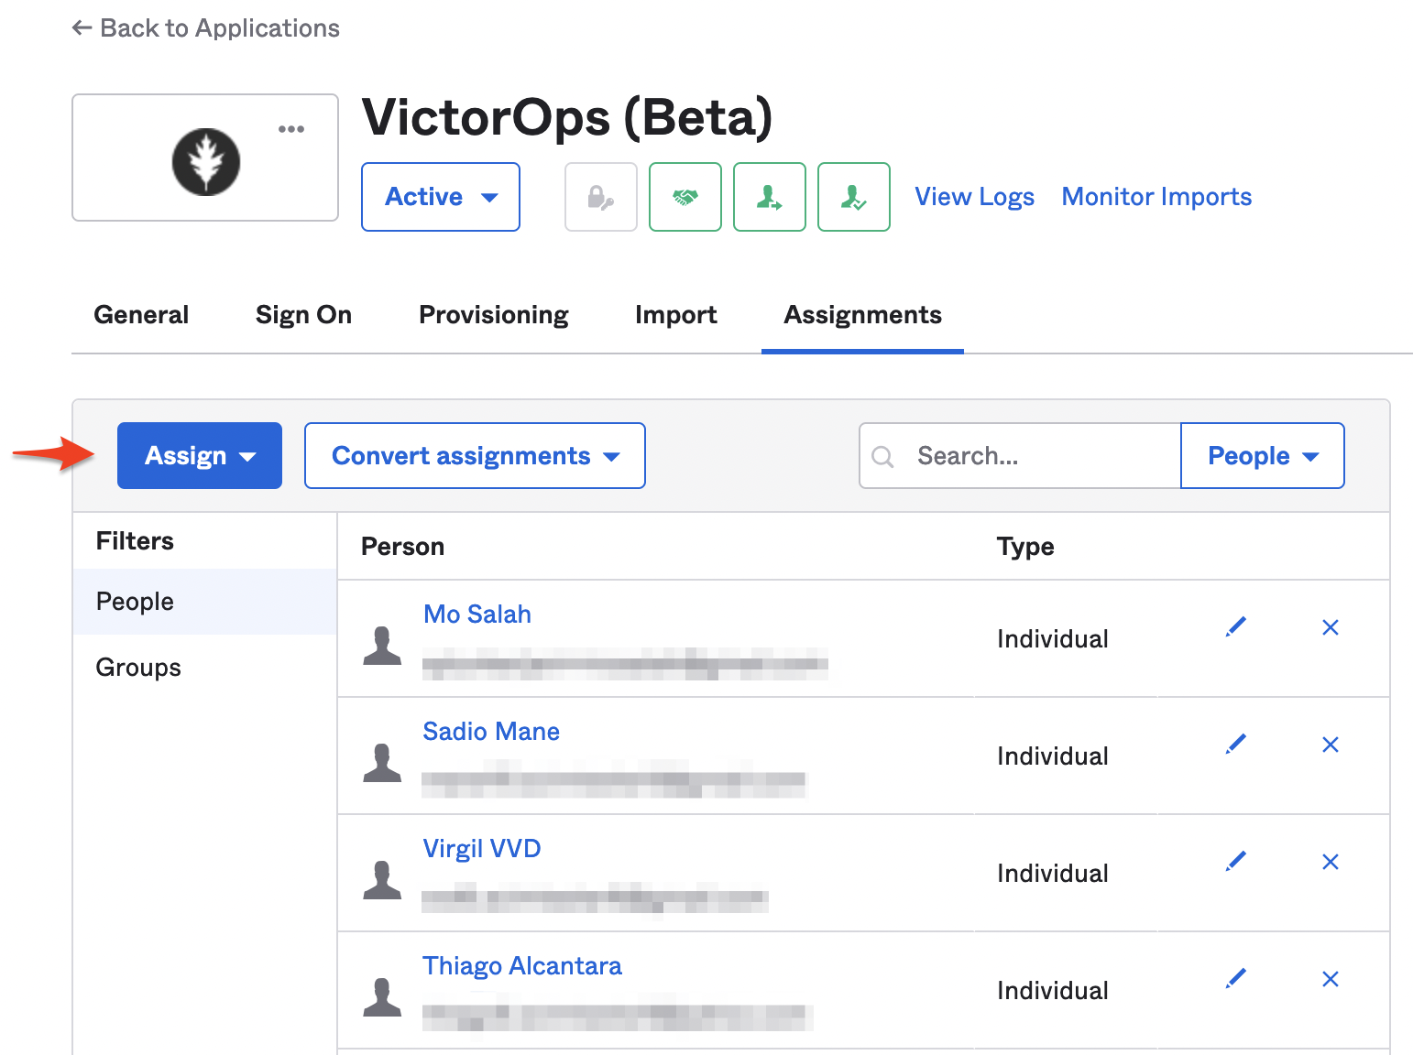1413x1055 pixels.
Task: Remove Mo Salah's assignment with X
Action: [x=1330, y=626]
